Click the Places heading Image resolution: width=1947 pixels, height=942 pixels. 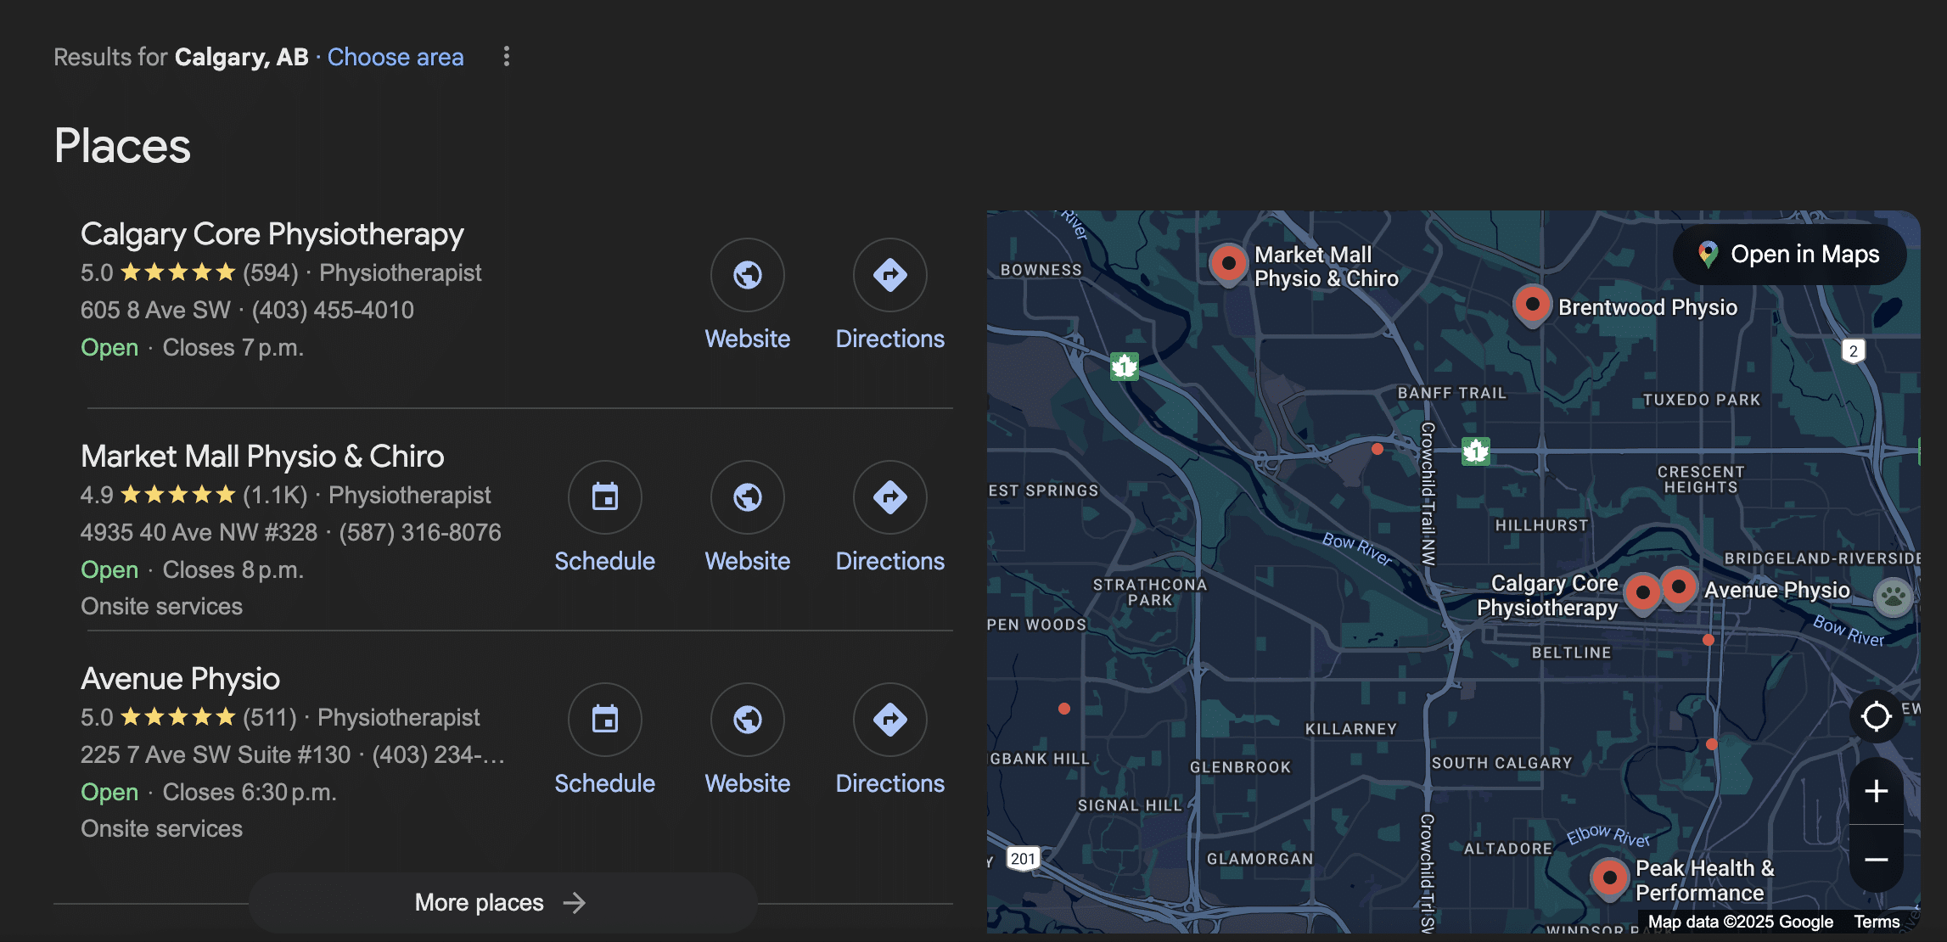[x=122, y=146]
